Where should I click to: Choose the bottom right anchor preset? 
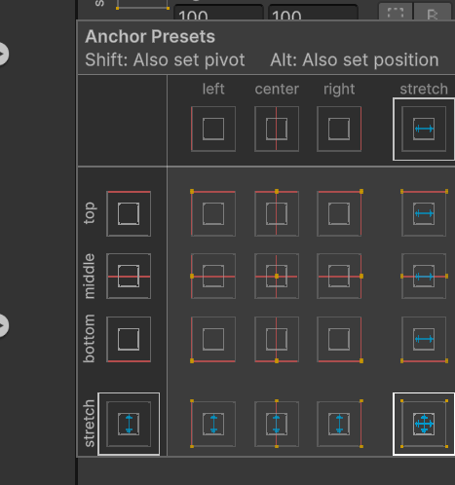(339, 339)
